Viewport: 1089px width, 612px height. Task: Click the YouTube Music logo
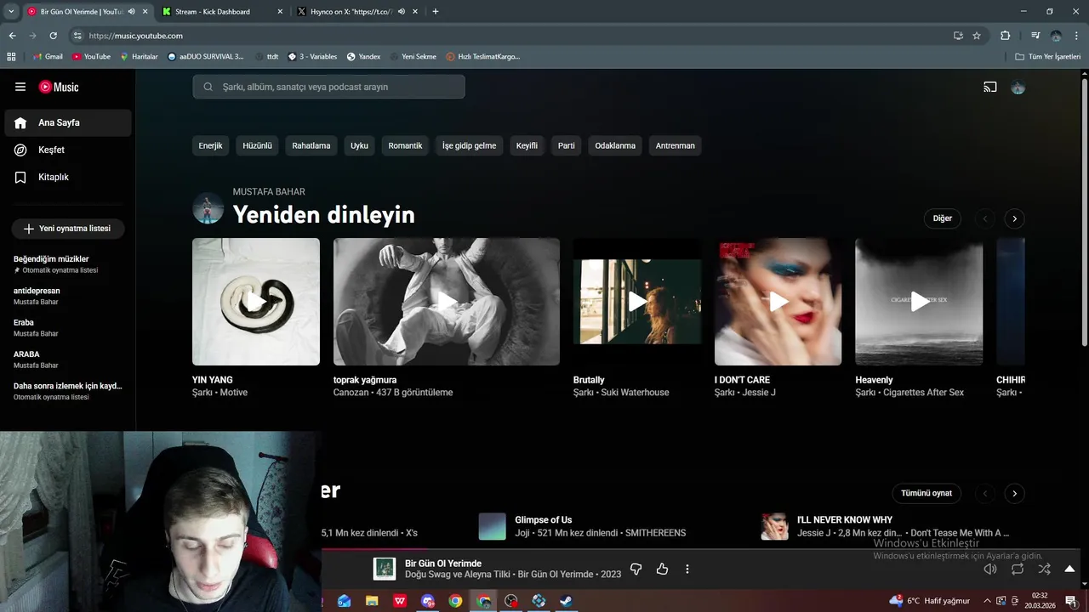(59, 87)
